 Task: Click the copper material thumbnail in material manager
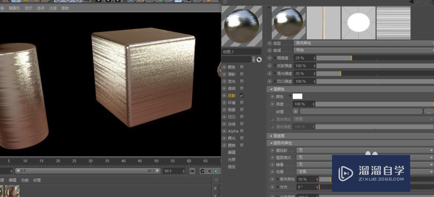pos(12,191)
